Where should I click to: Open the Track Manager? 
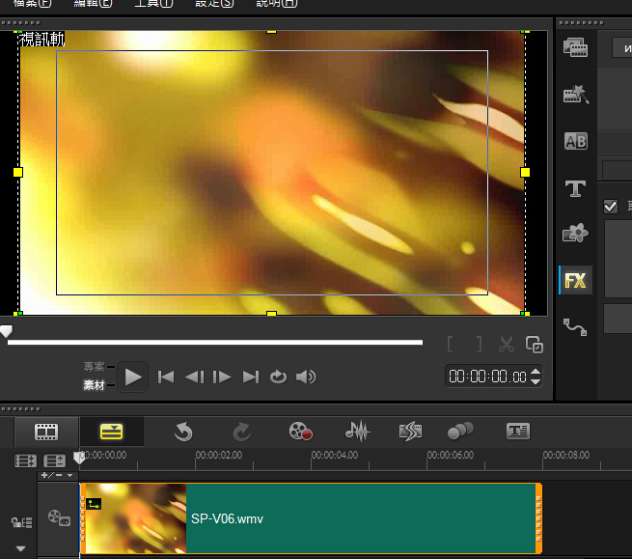point(54,461)
